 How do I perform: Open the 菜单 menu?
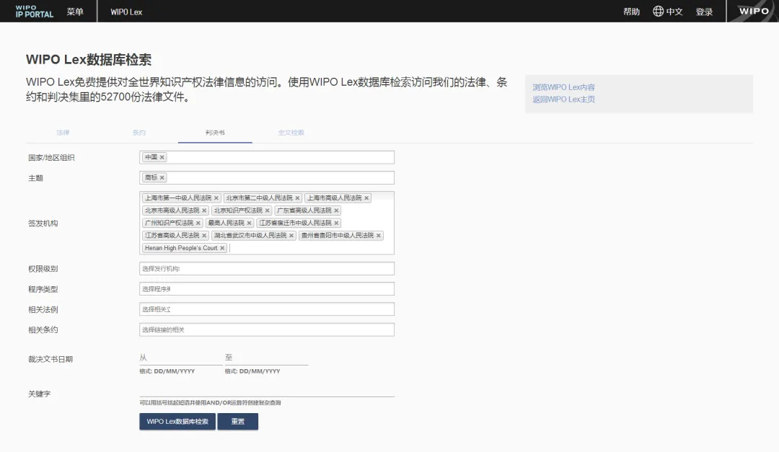(75, 12)
